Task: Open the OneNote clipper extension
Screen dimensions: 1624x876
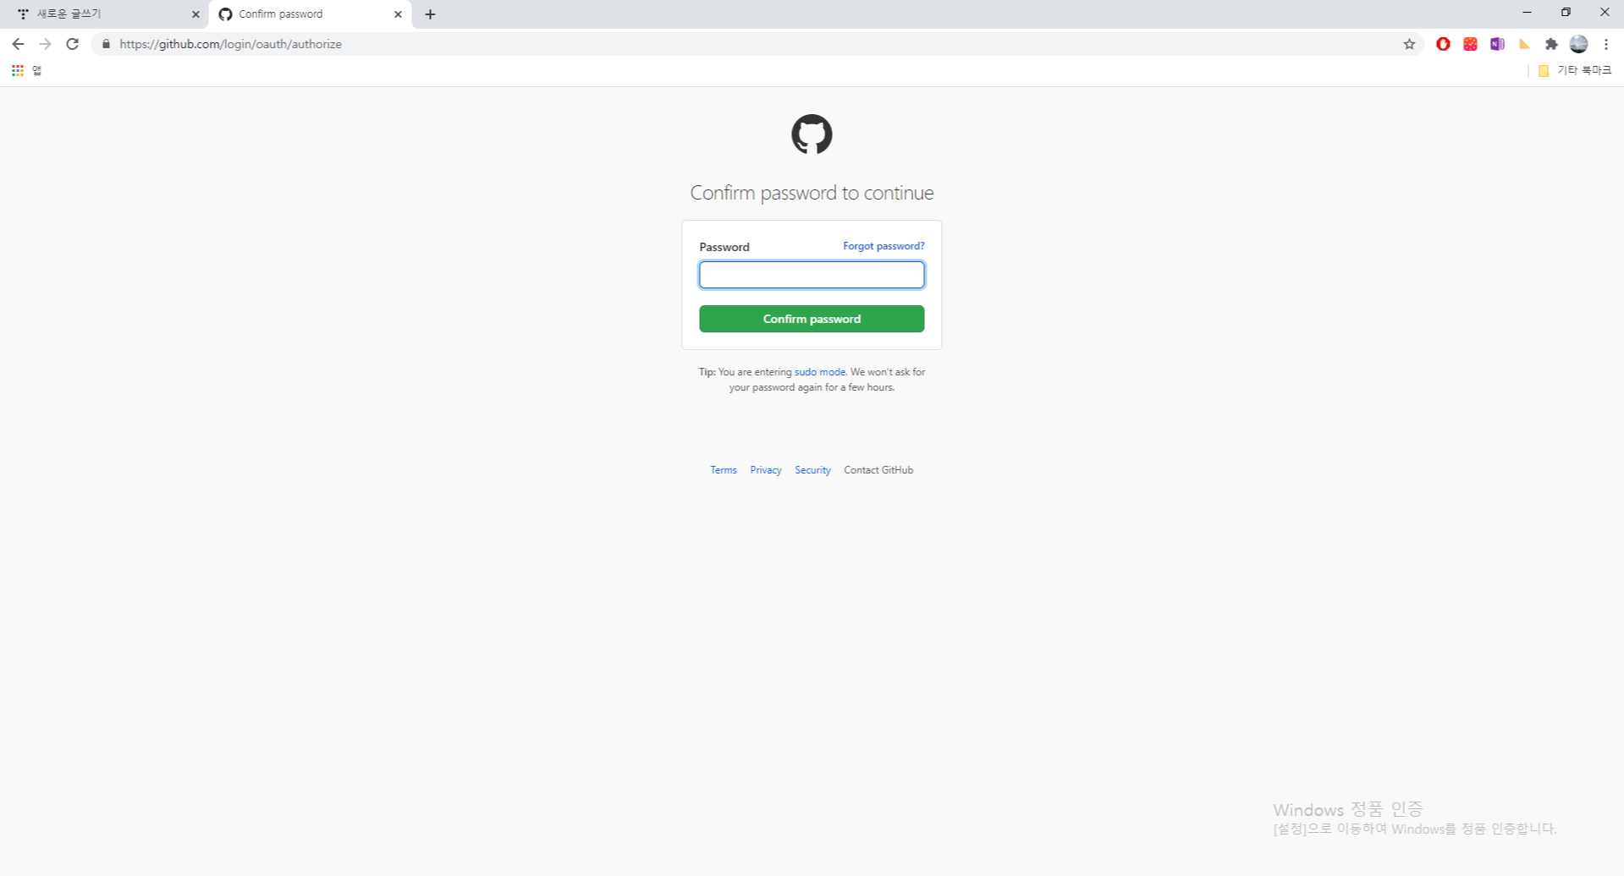Action: (x=1497, y=44)
